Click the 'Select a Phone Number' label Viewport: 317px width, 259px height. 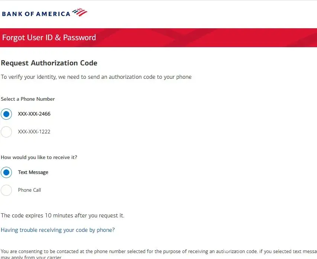(x=28, y=99)
